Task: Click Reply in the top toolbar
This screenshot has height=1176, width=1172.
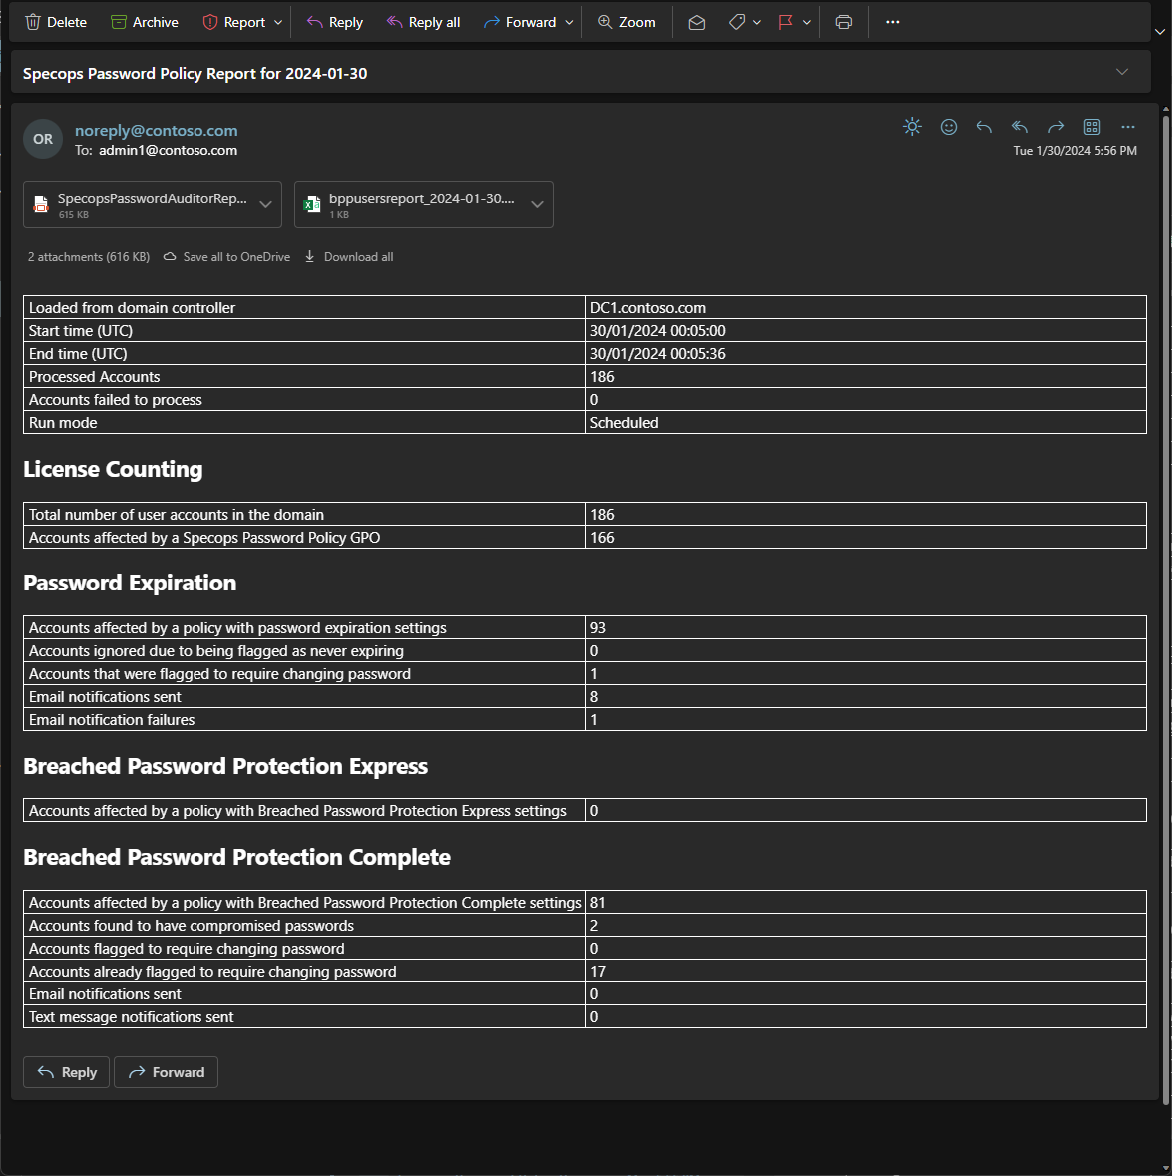Action: [334, 22]
